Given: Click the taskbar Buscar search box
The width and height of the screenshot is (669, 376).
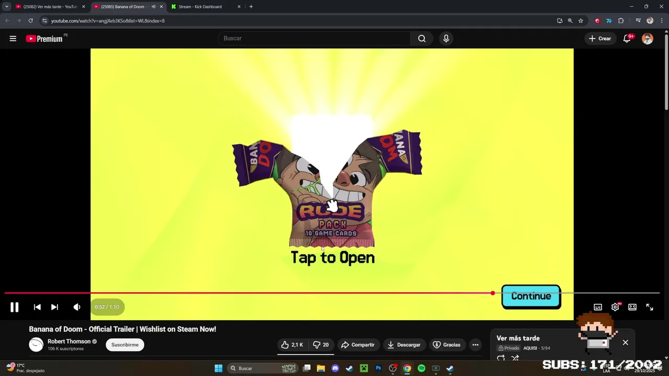Looking at the screenshot, I should point(264,368).
